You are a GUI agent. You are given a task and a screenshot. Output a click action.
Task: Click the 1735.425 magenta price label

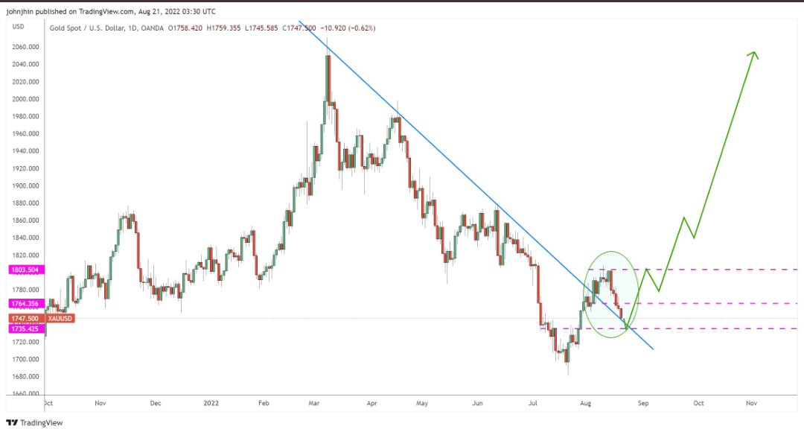[26, 328]
